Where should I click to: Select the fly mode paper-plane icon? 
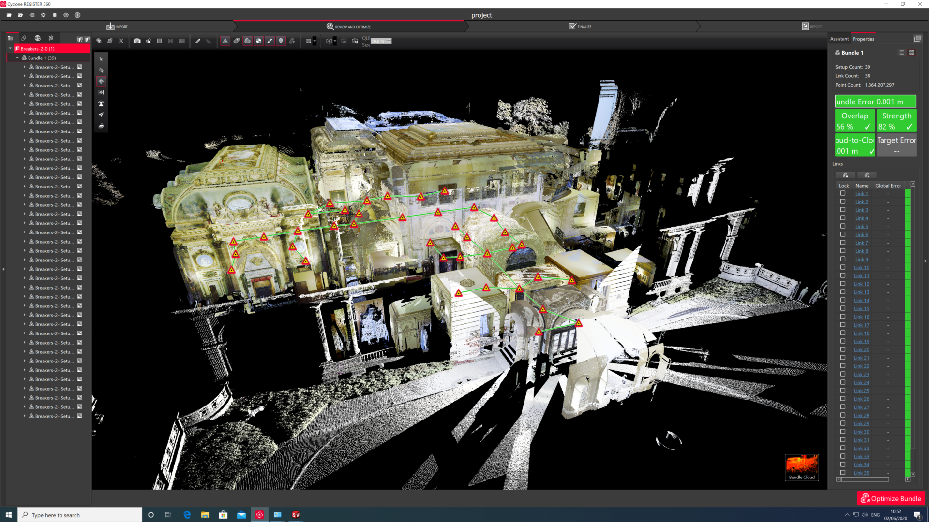(101, 115)
